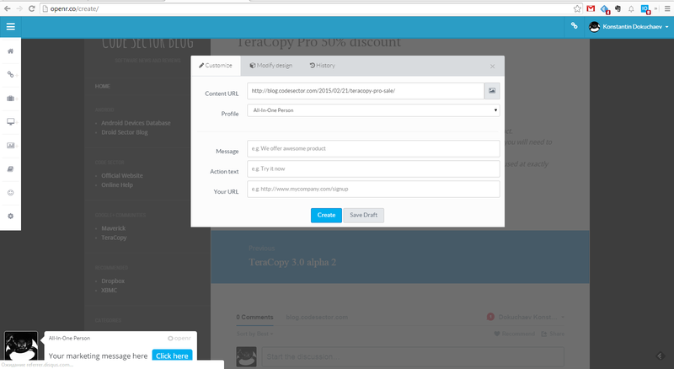Click the browser forward arrow
674x369 pixels.
pyautogui.click(x=19, y=8)
